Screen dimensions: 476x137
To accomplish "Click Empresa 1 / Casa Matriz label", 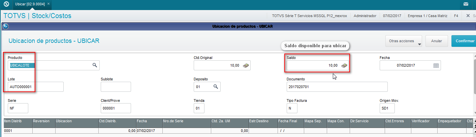I will pyautogui.click(x=427, y=16).
